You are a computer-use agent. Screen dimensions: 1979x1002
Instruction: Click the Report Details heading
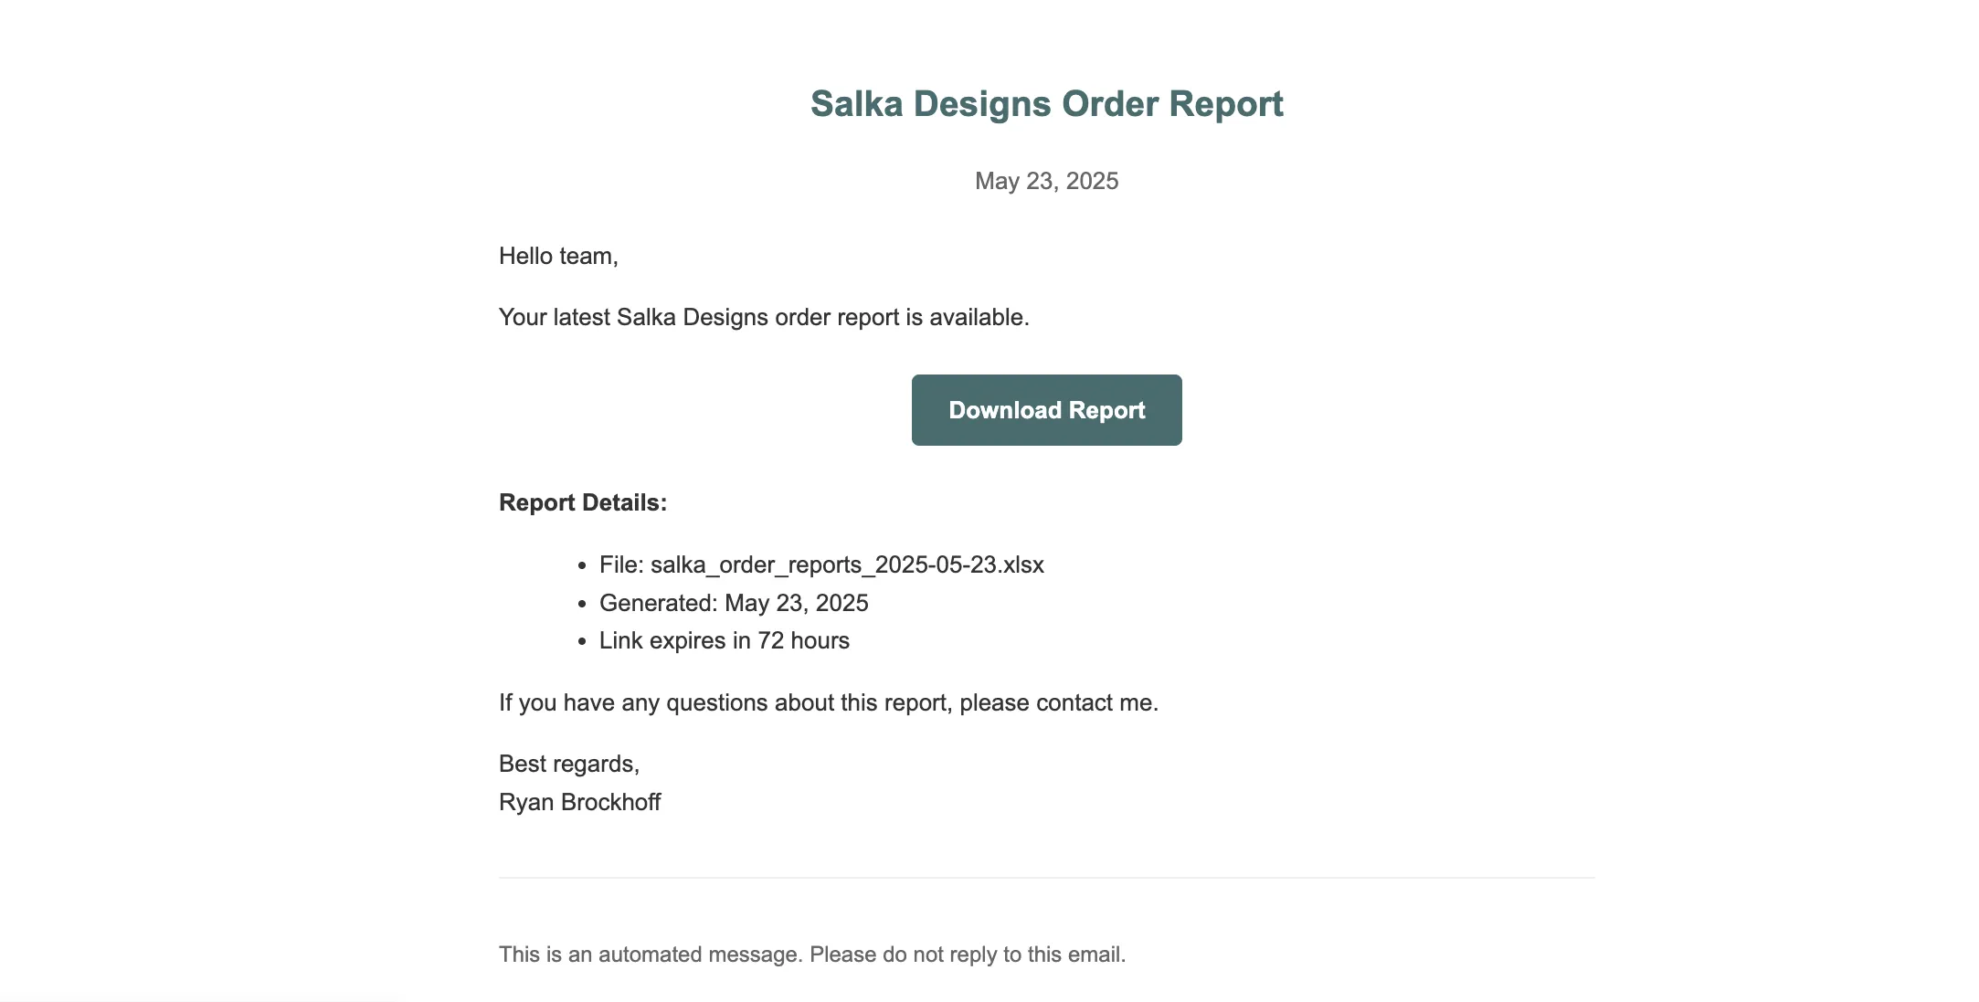coord(582,501)
